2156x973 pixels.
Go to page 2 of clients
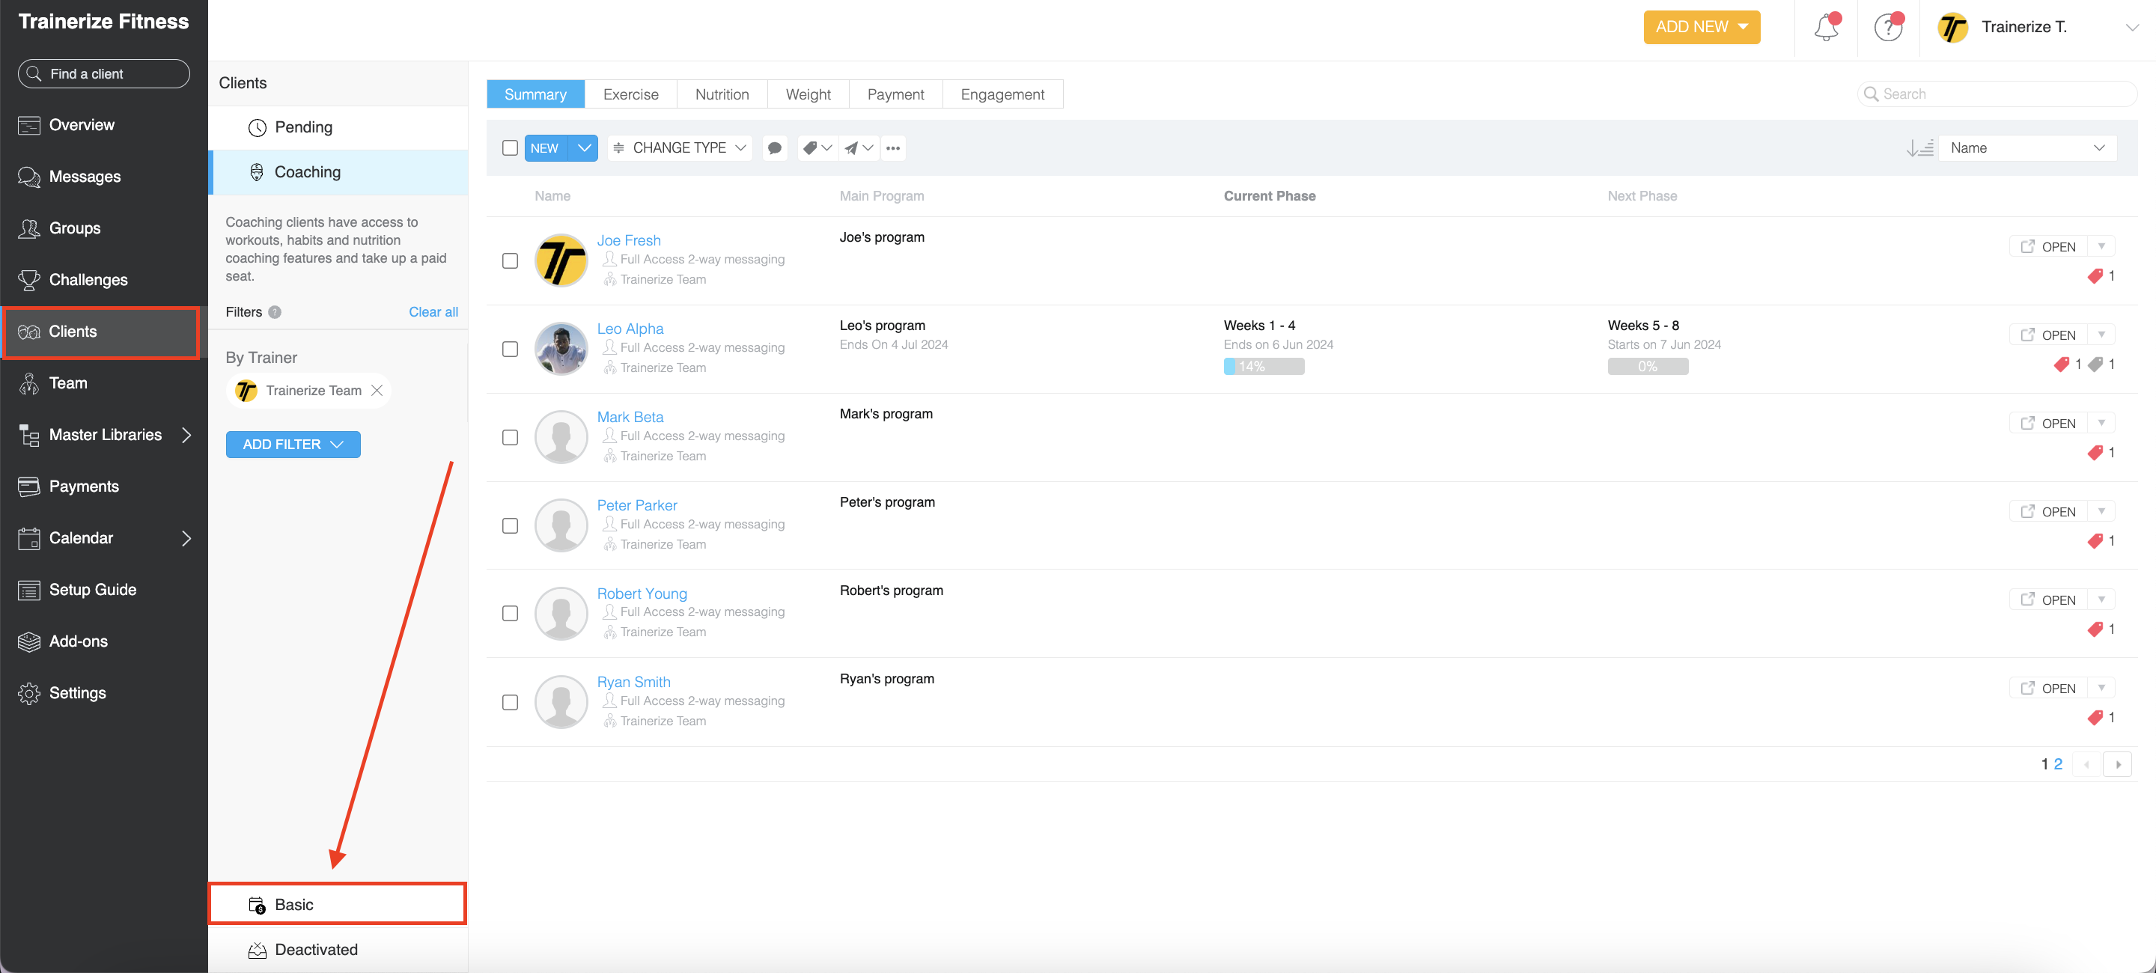click(2058, 765)
